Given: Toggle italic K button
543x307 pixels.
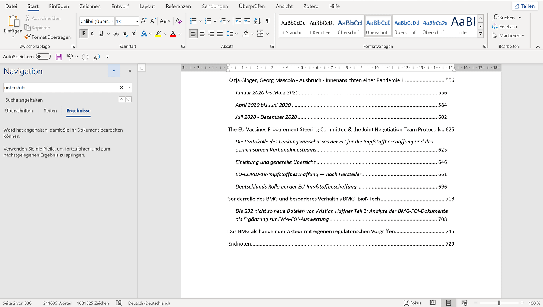Looking at the screenshot, I should coord(92,34).
